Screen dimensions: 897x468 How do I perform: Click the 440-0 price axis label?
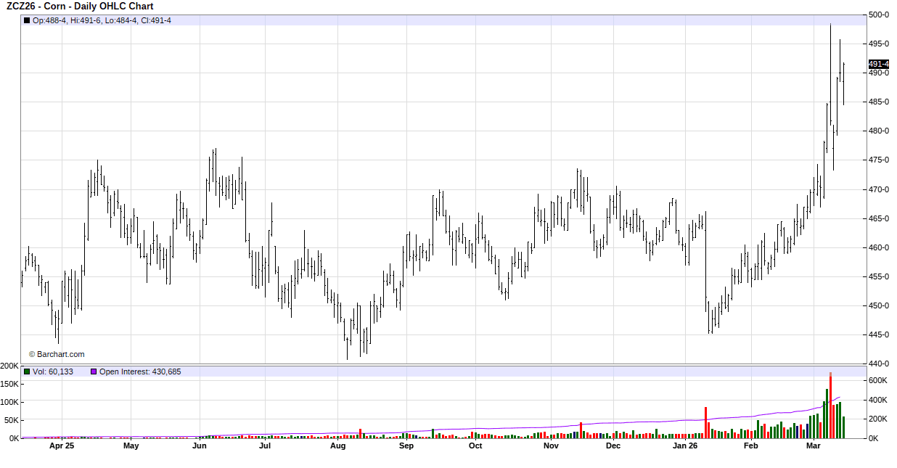click(x=879, y=364)
